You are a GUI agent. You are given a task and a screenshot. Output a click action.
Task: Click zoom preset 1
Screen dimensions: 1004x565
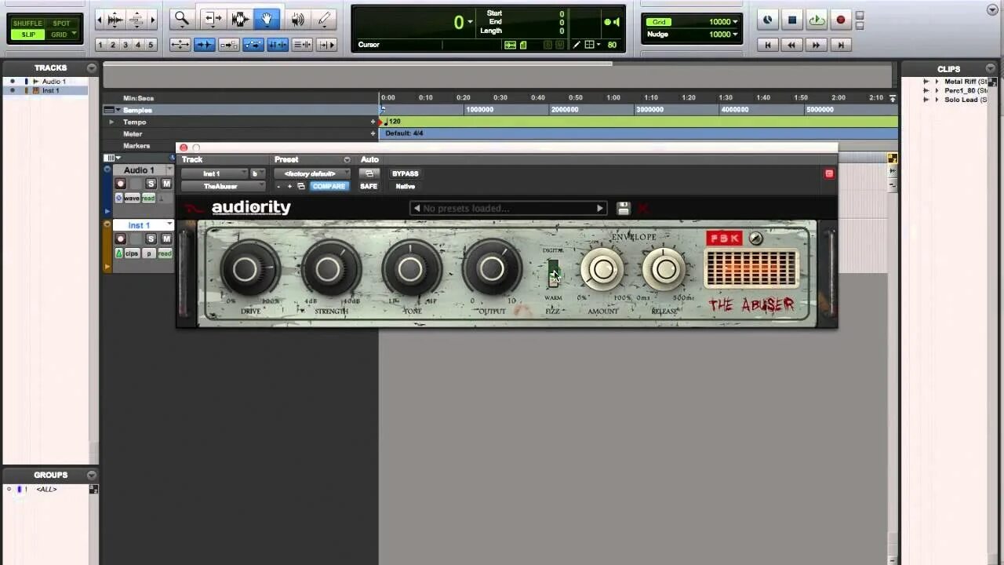click(100, 45)
